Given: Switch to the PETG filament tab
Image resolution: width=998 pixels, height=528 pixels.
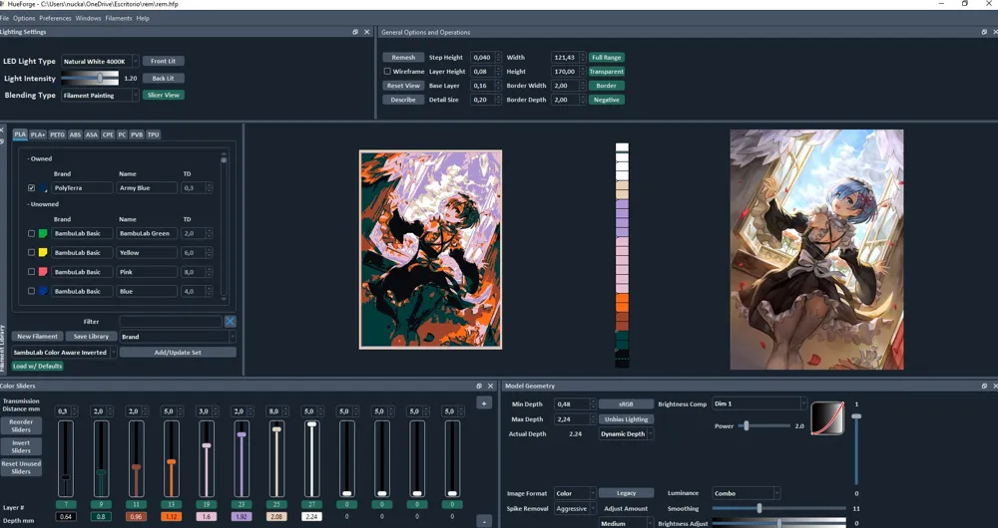Looking at the screenshot, I should click(57, 134).
